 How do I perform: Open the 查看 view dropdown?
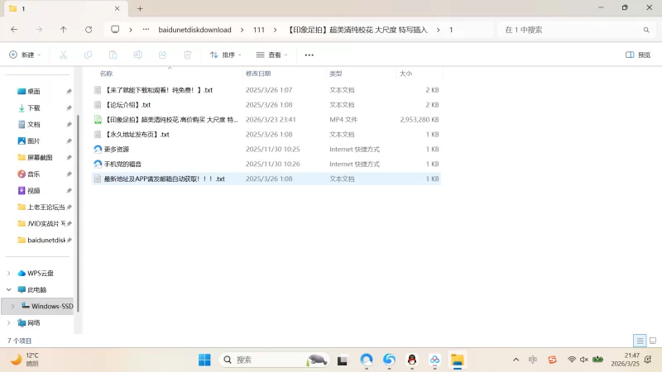click(272, 55)
